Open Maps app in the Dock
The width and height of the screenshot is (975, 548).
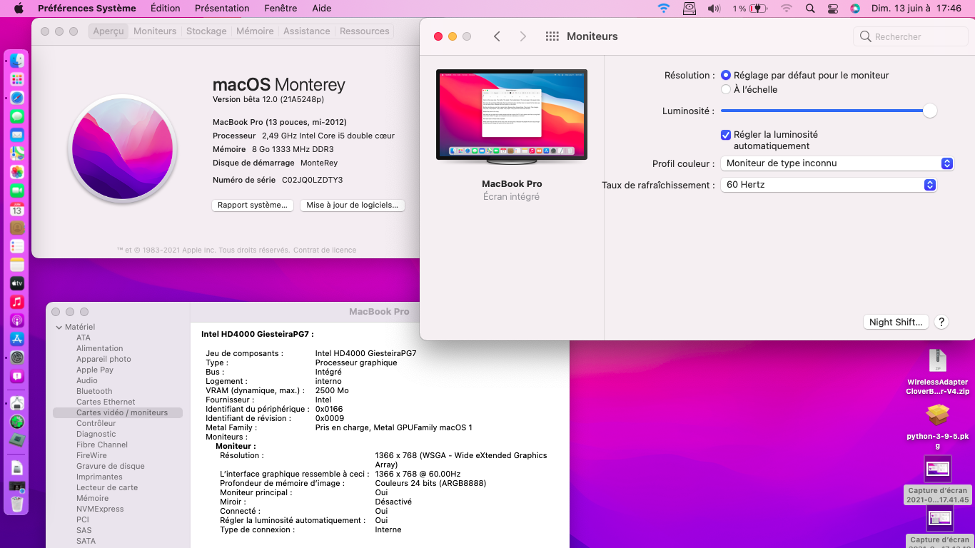point(17,153)
